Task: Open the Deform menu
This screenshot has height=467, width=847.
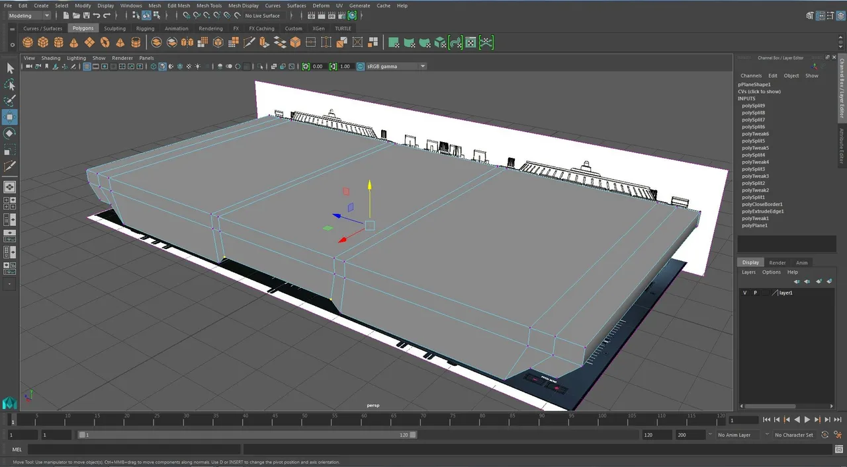Action: [321, 5]
